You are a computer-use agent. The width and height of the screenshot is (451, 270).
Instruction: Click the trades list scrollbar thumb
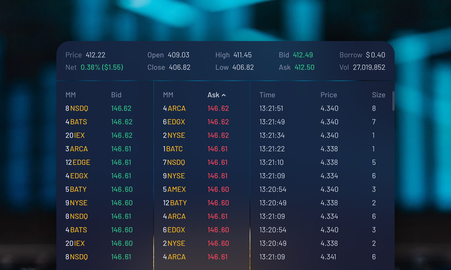[x=393, y=101]
